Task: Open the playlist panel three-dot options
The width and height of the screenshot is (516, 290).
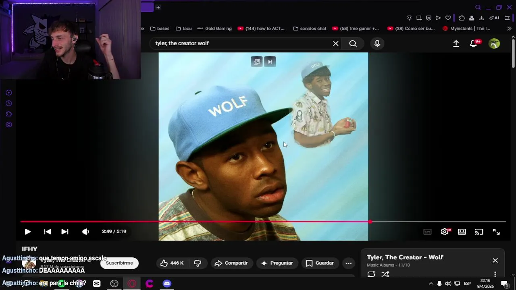Action: [495, 274]
